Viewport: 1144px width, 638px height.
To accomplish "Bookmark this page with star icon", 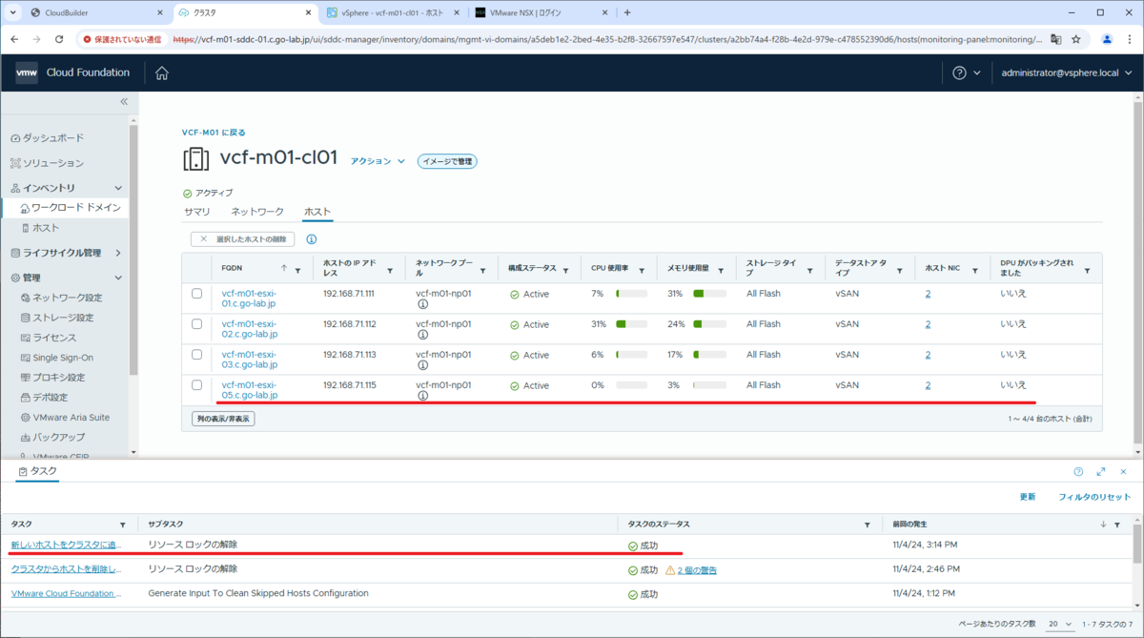I will tap(1076, 39).
